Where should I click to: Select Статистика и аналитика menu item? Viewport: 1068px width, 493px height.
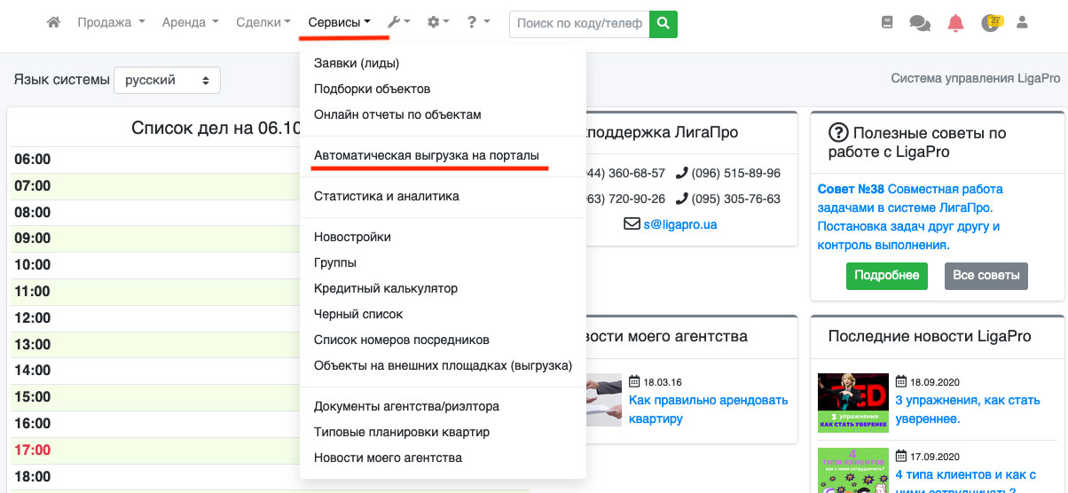coord(387,196)
